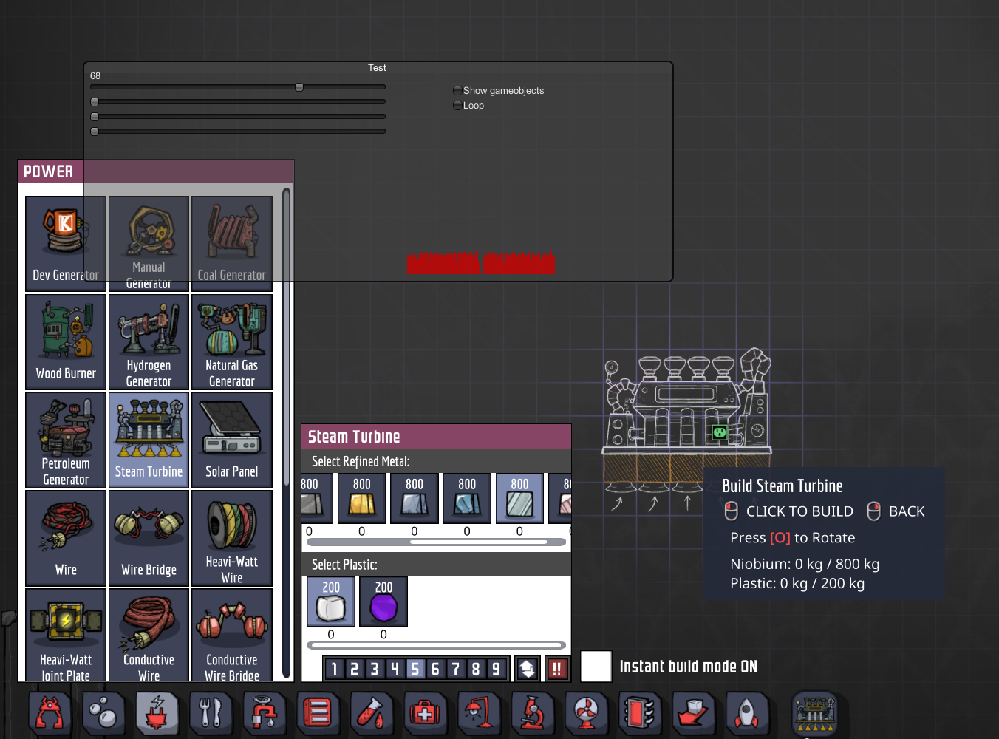Screen dimensions: 999x739
Task: Choose the Solar Panel building
Action: [232, 440]
